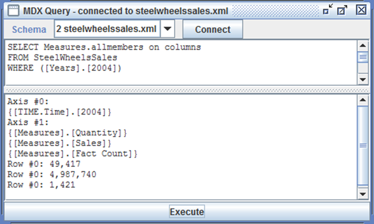Close the MDX Query window
Viewport: 374px width, 224px height.
click(360, 10)
